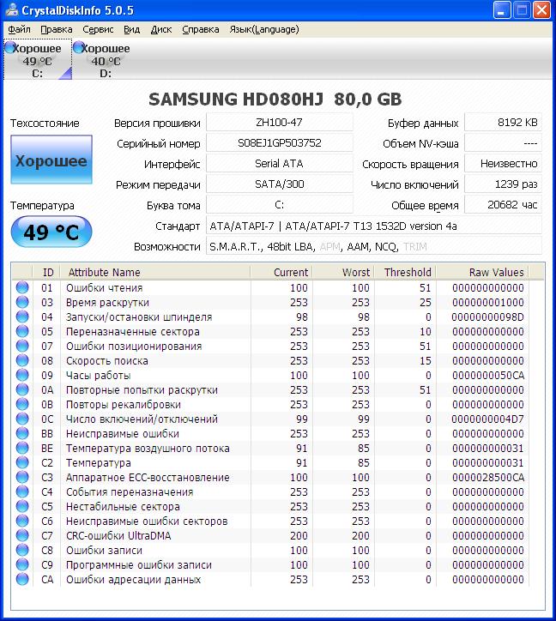Click the serial number field S08EJ1GP503752
Screen dimensions: 556x621
click(x=280, y=143)
